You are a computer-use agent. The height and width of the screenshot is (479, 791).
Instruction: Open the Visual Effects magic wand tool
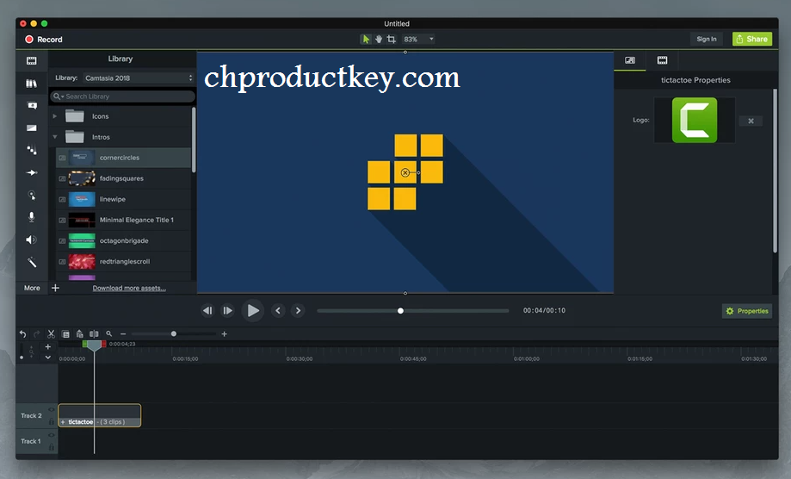(31, 262)
